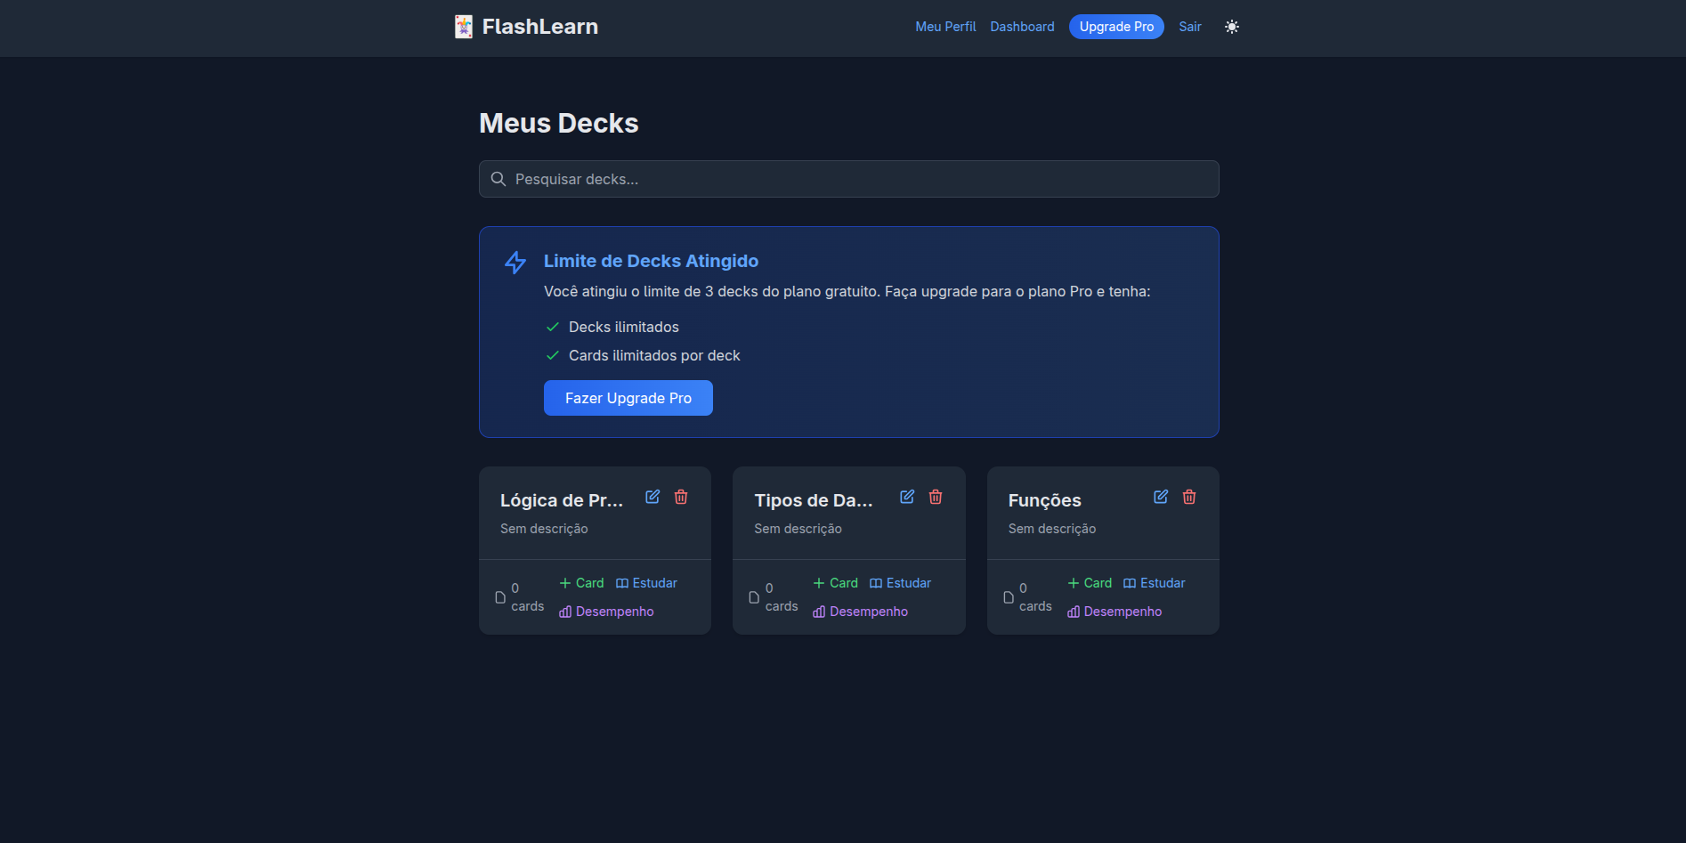This screenshot has width=1686, height=843.
Task: Click the FlashLearn logo icon
Action: point(464,27)
